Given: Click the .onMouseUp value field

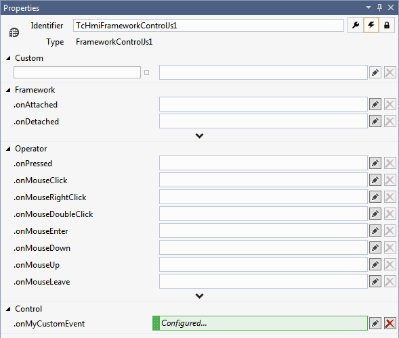Looking at the screenshot, I should 264,264.
